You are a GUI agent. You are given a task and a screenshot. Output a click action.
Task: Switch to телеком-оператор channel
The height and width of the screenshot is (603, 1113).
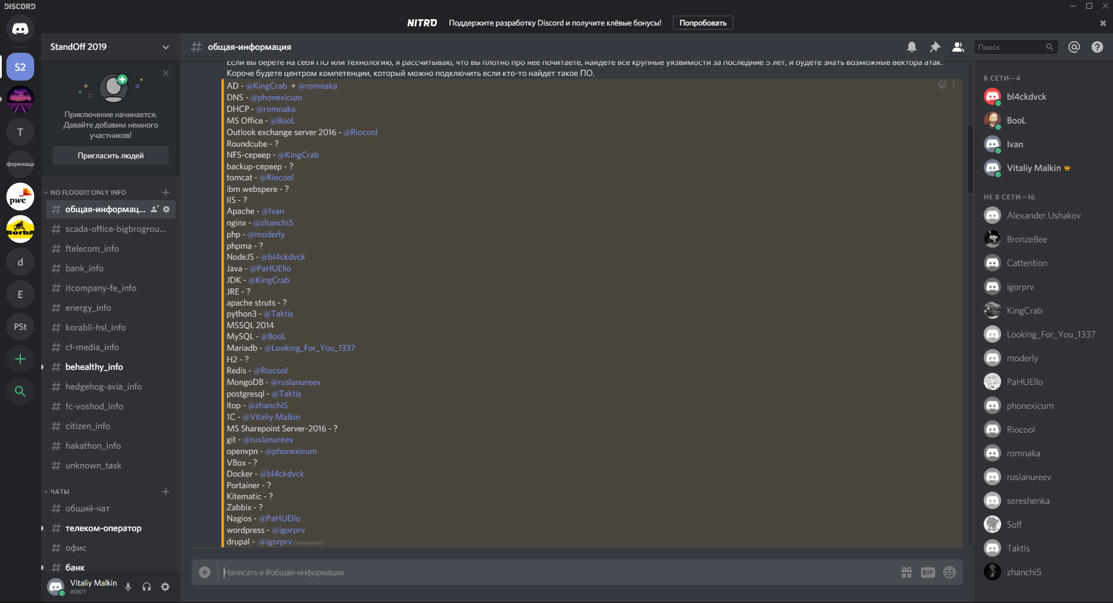(111, 528)
